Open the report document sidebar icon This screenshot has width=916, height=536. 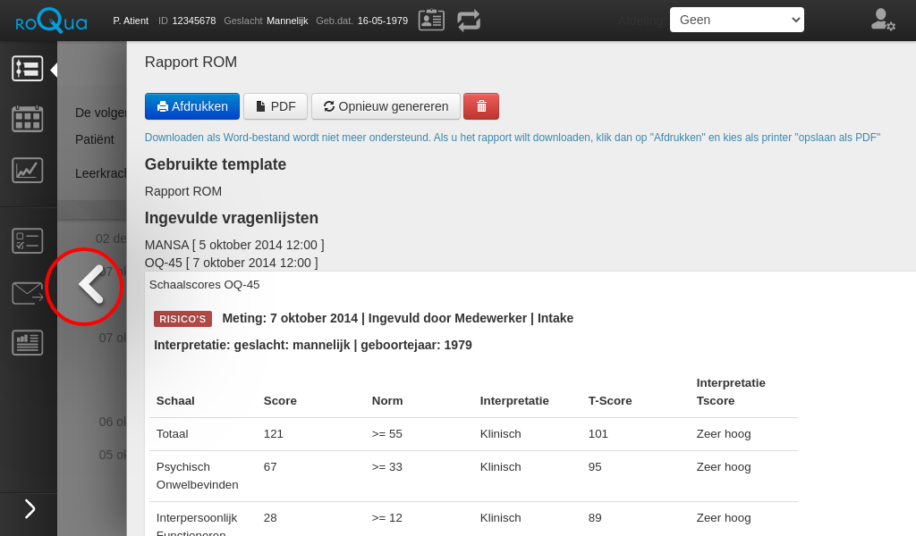[x=28, y=342]
